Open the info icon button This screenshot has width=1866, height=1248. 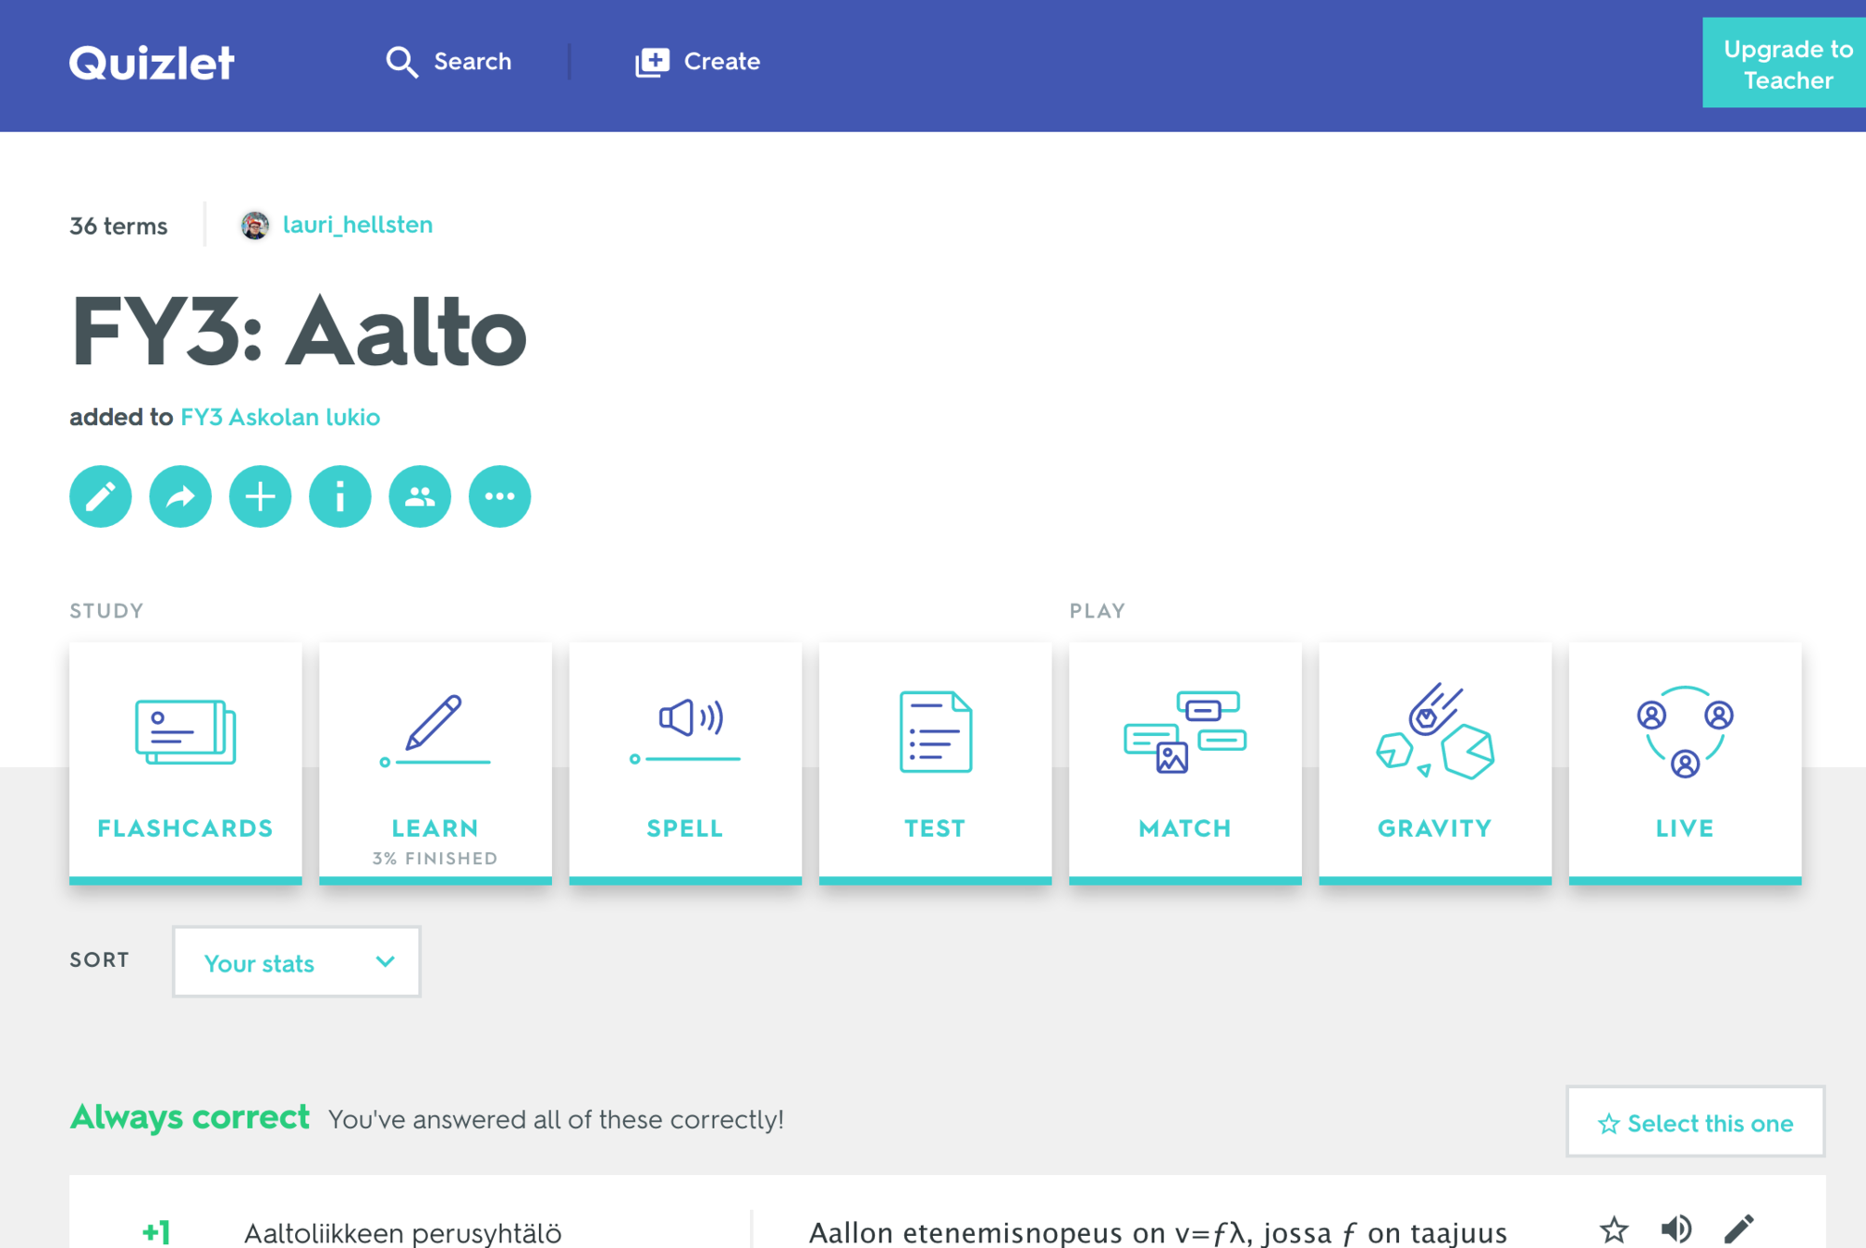point(340,496)
